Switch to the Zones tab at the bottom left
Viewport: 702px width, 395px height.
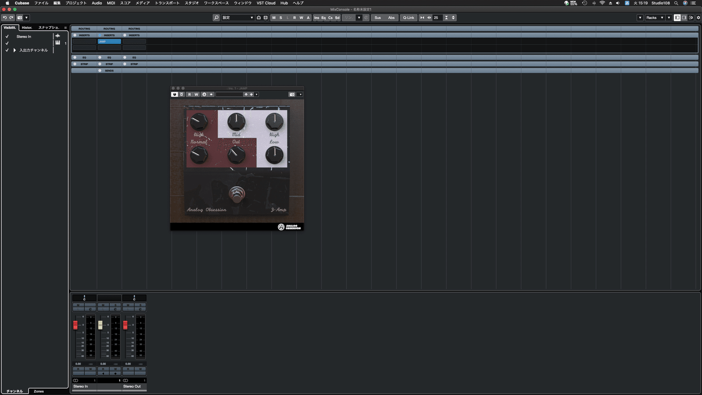pos(39,391)
